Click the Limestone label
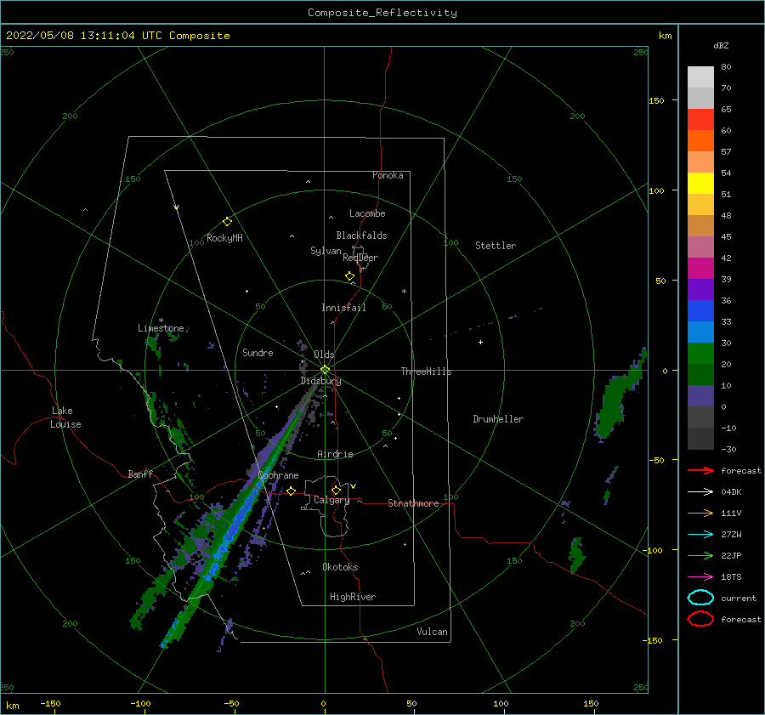765x715 pixels. click(161, 328)
